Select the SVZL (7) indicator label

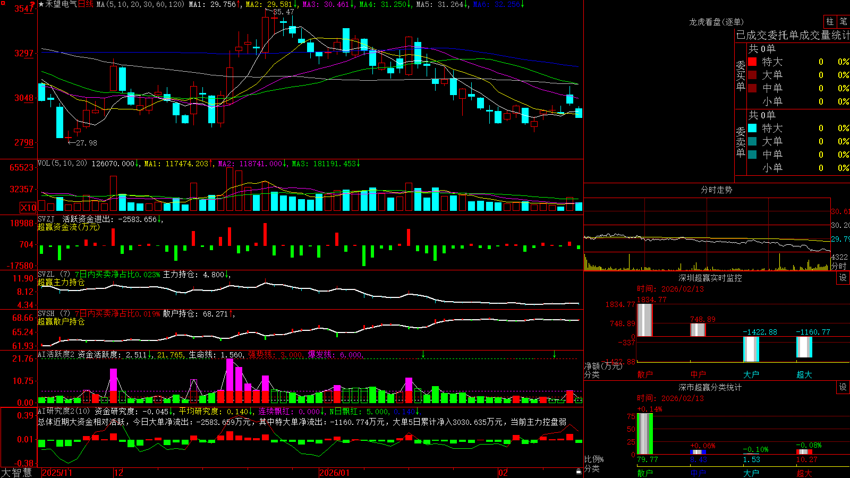pyautogui.click(x=54, y=274)
